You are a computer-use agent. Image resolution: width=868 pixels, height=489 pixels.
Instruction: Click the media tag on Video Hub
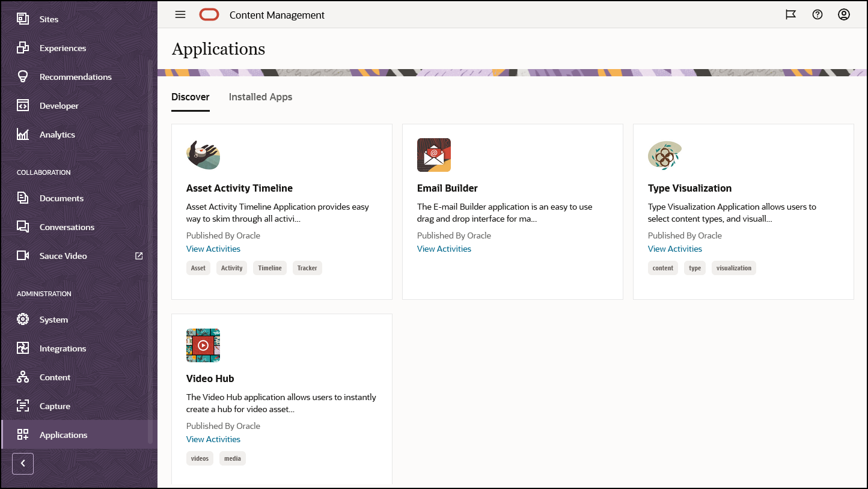tap(233, 458)
